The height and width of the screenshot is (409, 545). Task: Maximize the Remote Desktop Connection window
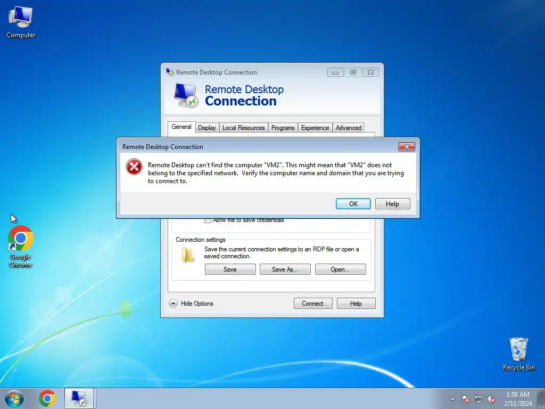[353, 72]
